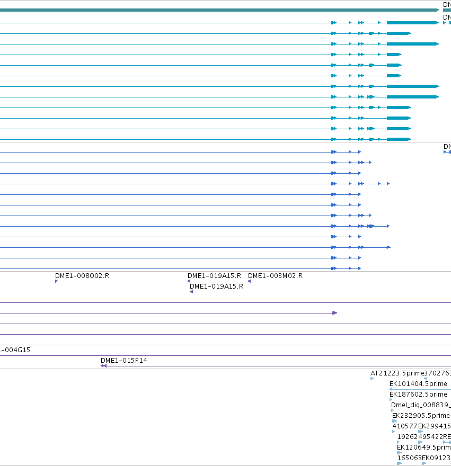This screenshot has width=451, height=466.
Task: Click the Dmel_dig_008839_ feature label
Action: pyautogui.click(x=421, y=405)
